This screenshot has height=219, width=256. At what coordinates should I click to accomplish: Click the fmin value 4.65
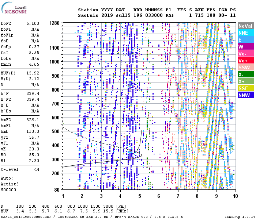(34, 64)
